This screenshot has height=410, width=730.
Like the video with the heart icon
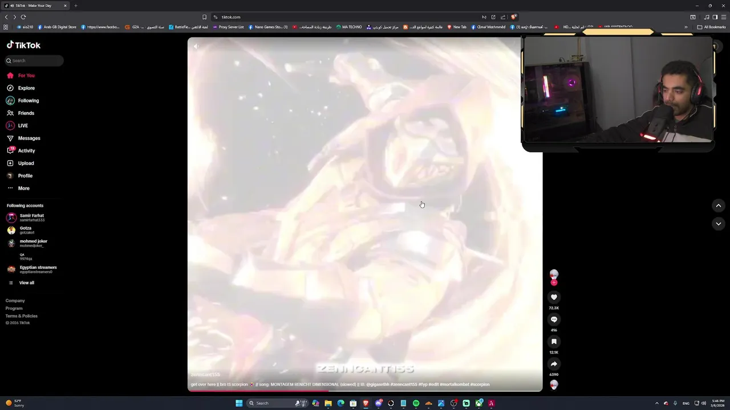pyautogui.click(x=554, y=297)
